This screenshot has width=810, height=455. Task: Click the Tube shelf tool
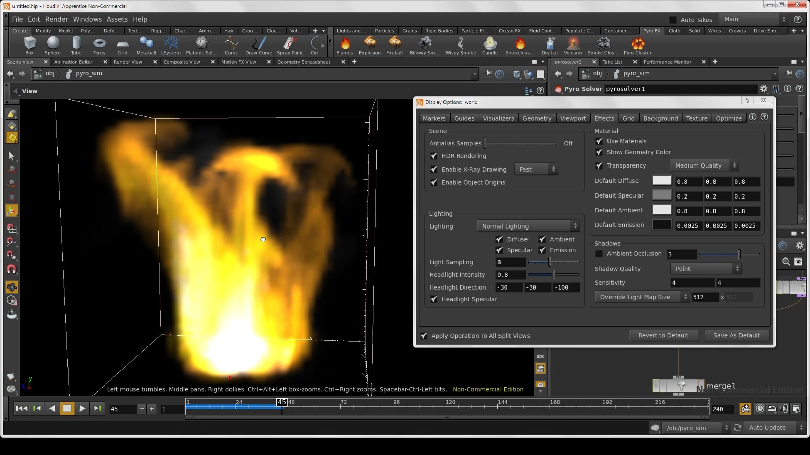pos(76,45)
